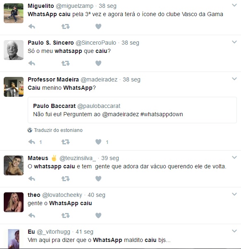Click the #whatsappdown hashtag
The image size is (241, 249).
click(162, 114)
